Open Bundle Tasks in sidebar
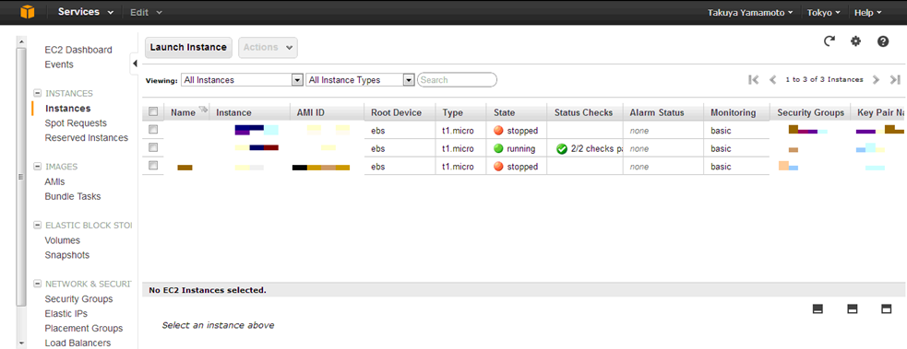The height and width of the screenshot is (349, 907). [73, 196]
